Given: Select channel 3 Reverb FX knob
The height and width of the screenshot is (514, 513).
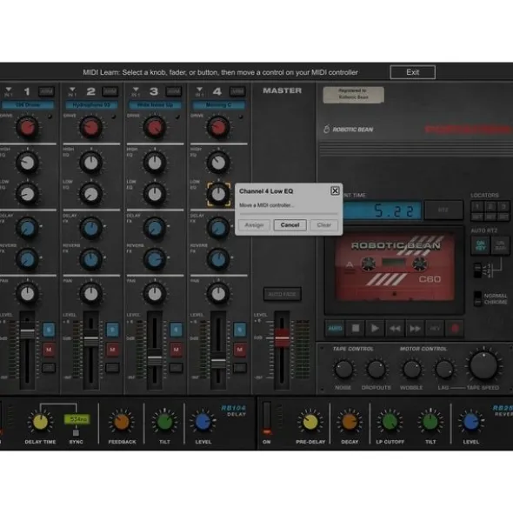Looking at the screenshot, I should click(x=155, y=259).
